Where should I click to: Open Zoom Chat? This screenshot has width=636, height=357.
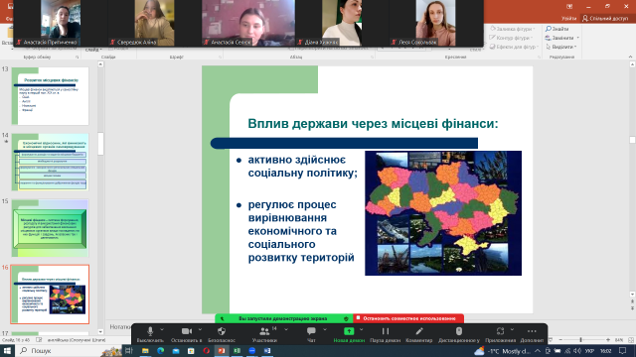coord(311,335)
